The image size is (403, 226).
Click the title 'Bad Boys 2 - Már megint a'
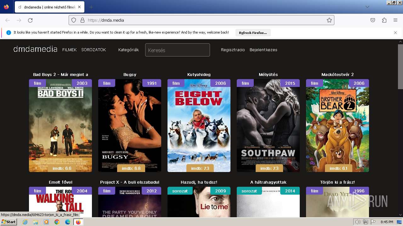pos(60,75)
